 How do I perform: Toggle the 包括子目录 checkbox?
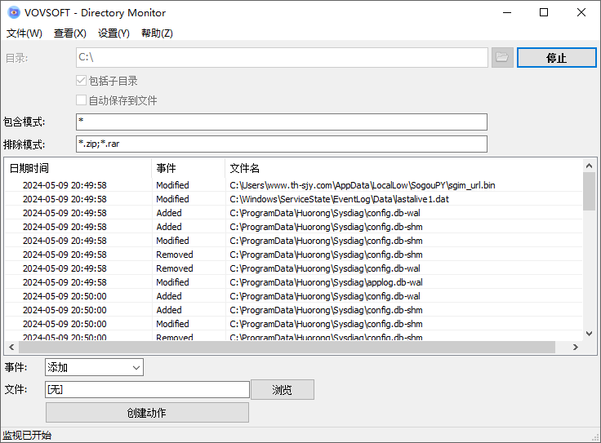(x=81, y=81)
